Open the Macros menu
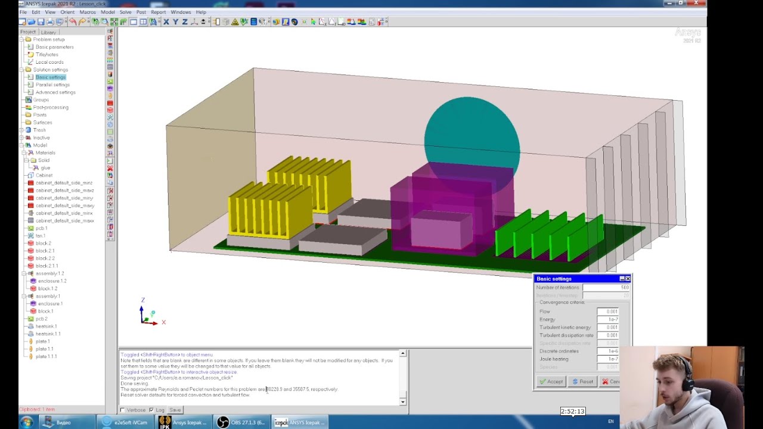This screenshot has width=763, height=429. click(x=88, y=12)
